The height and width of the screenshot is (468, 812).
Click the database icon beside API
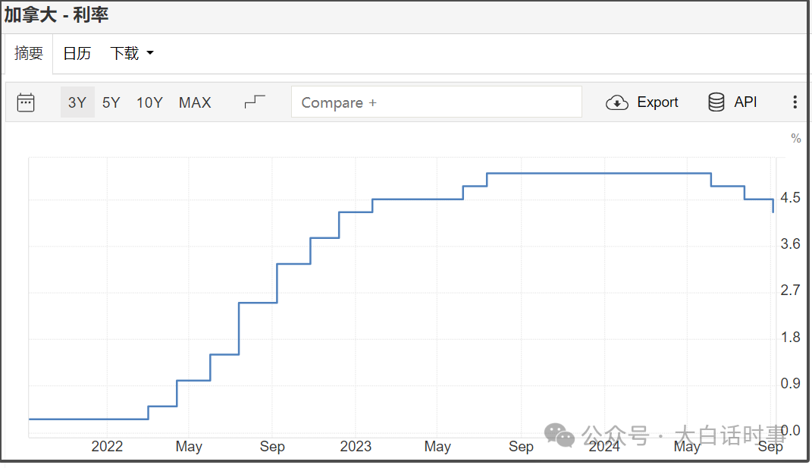716,102
